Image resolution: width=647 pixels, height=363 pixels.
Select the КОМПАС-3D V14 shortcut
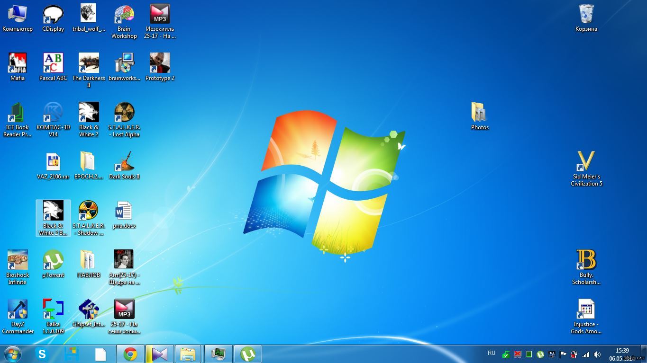pyautogui.click(x=53, y=120)
